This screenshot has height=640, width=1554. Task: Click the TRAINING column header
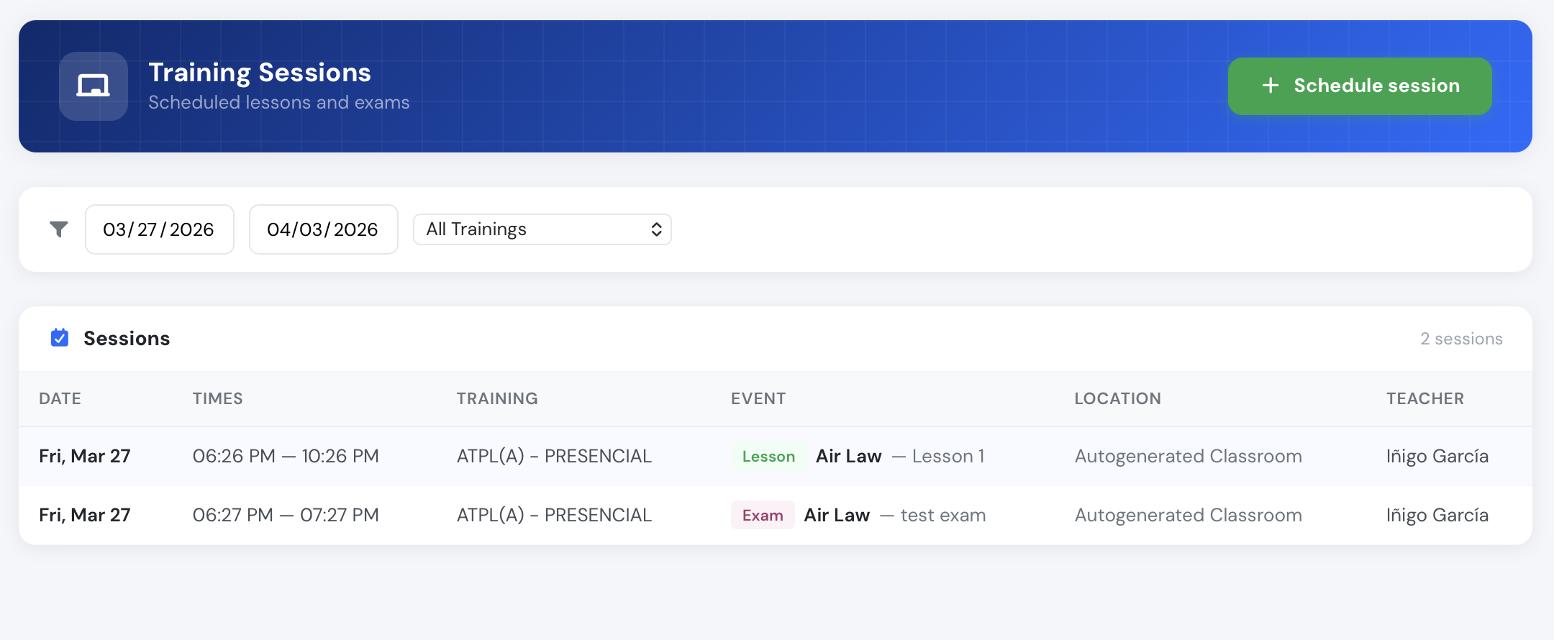click(497, 398)
